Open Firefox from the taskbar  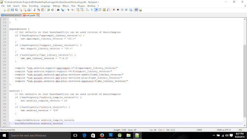pyautogui.click(x=102, y=136)
